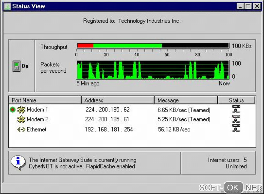Select the Ethernet row

[x=132, y=129]
